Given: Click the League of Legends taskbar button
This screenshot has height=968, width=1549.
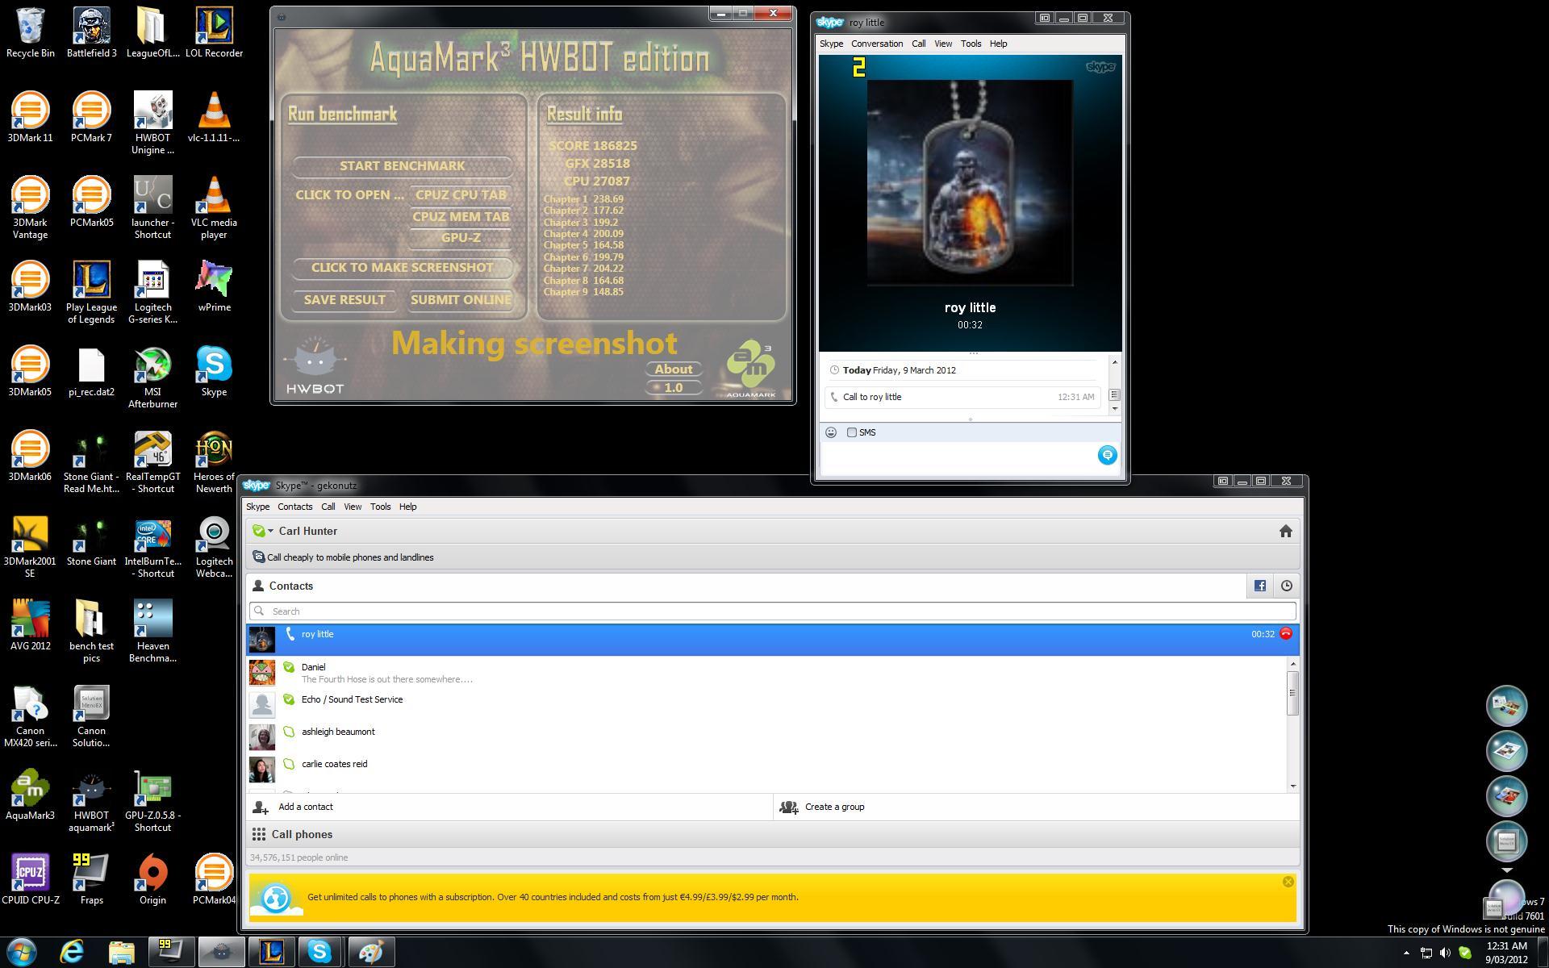Looking at the screenshot, I should [271, 952].
